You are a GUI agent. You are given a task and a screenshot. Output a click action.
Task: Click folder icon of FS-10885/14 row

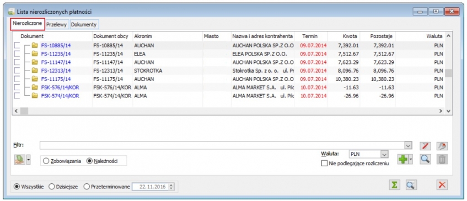(x=35, y=46)
